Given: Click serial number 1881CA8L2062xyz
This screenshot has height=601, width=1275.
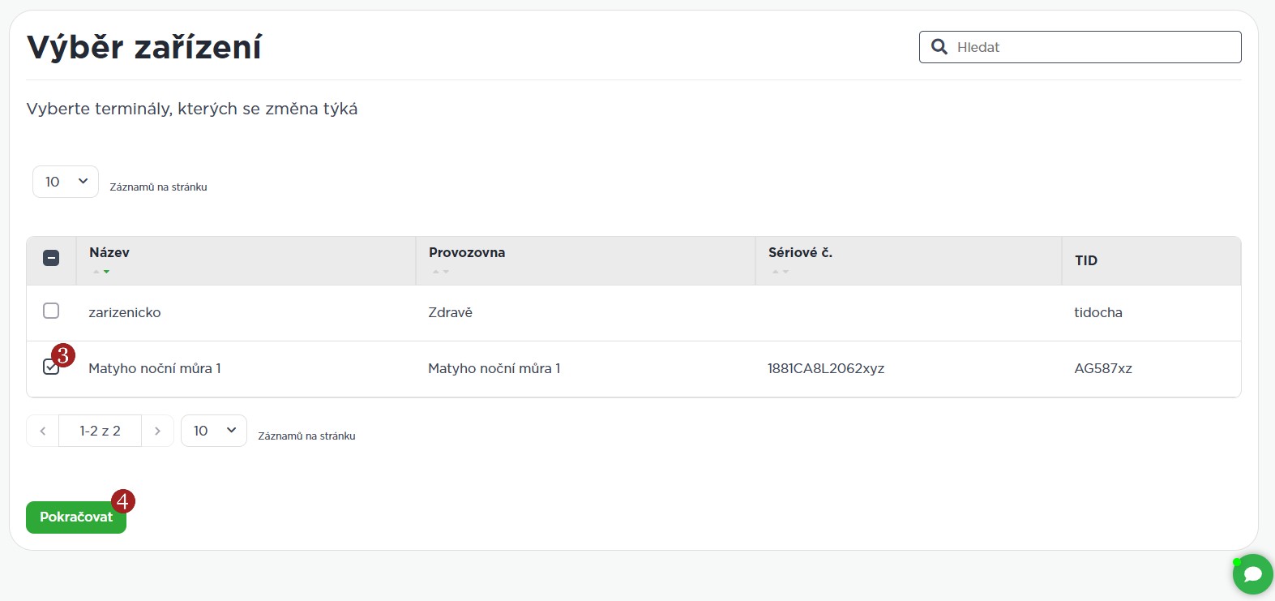Looking at the screenshot, I should (x=826, y=368).
